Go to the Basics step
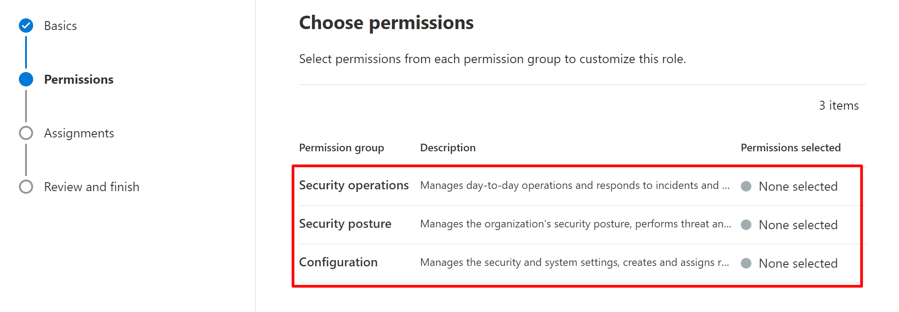This screenshot has height=312, width=899. point(61,26)
